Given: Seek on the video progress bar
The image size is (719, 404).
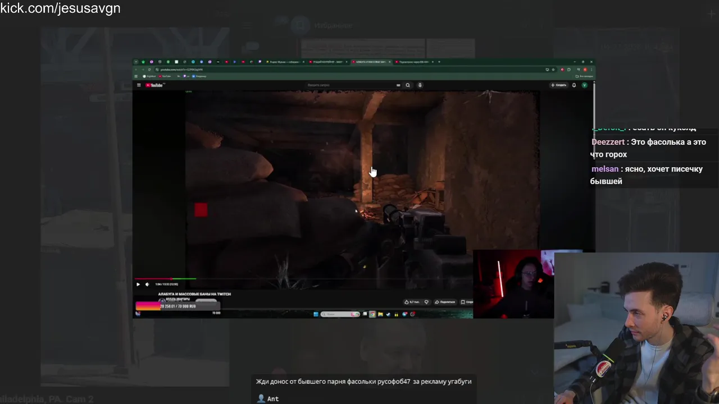Looking at the screenshot, I should (x=303, y=278).
